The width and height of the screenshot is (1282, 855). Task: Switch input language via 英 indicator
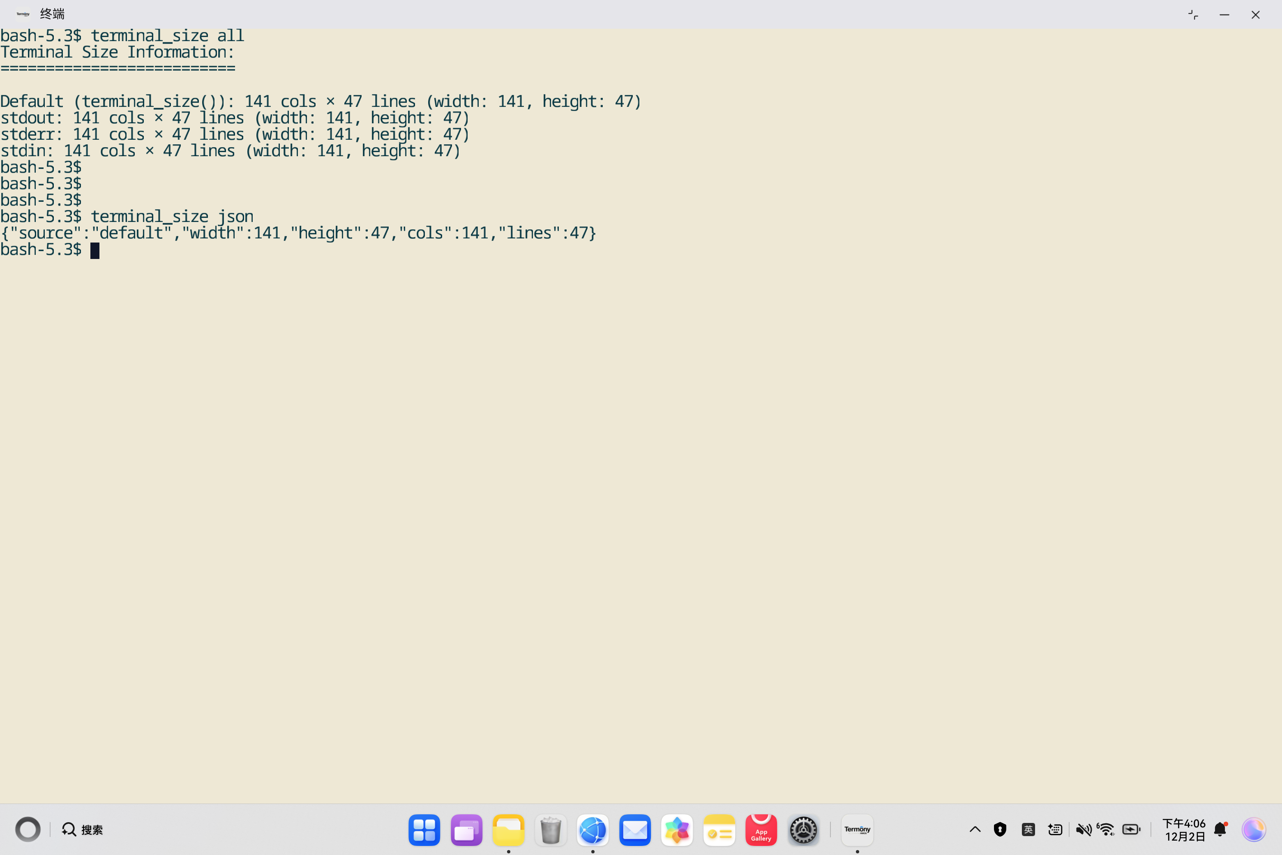[x=1028, y=830]
